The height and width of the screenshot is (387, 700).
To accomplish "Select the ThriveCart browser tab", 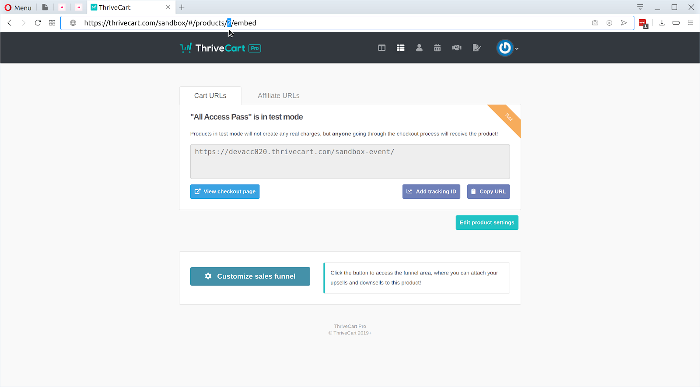I will coord(131,7).
